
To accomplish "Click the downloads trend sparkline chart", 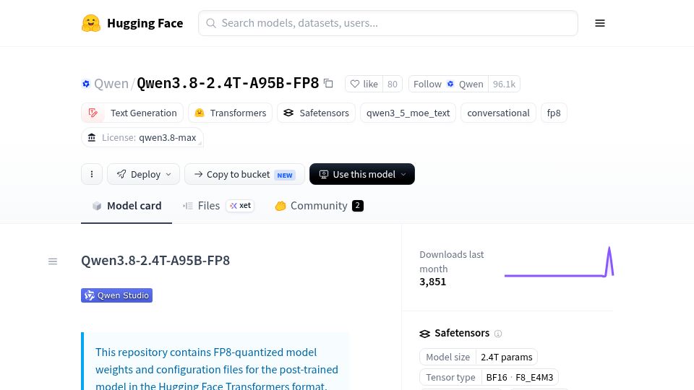I will (559, 262).
